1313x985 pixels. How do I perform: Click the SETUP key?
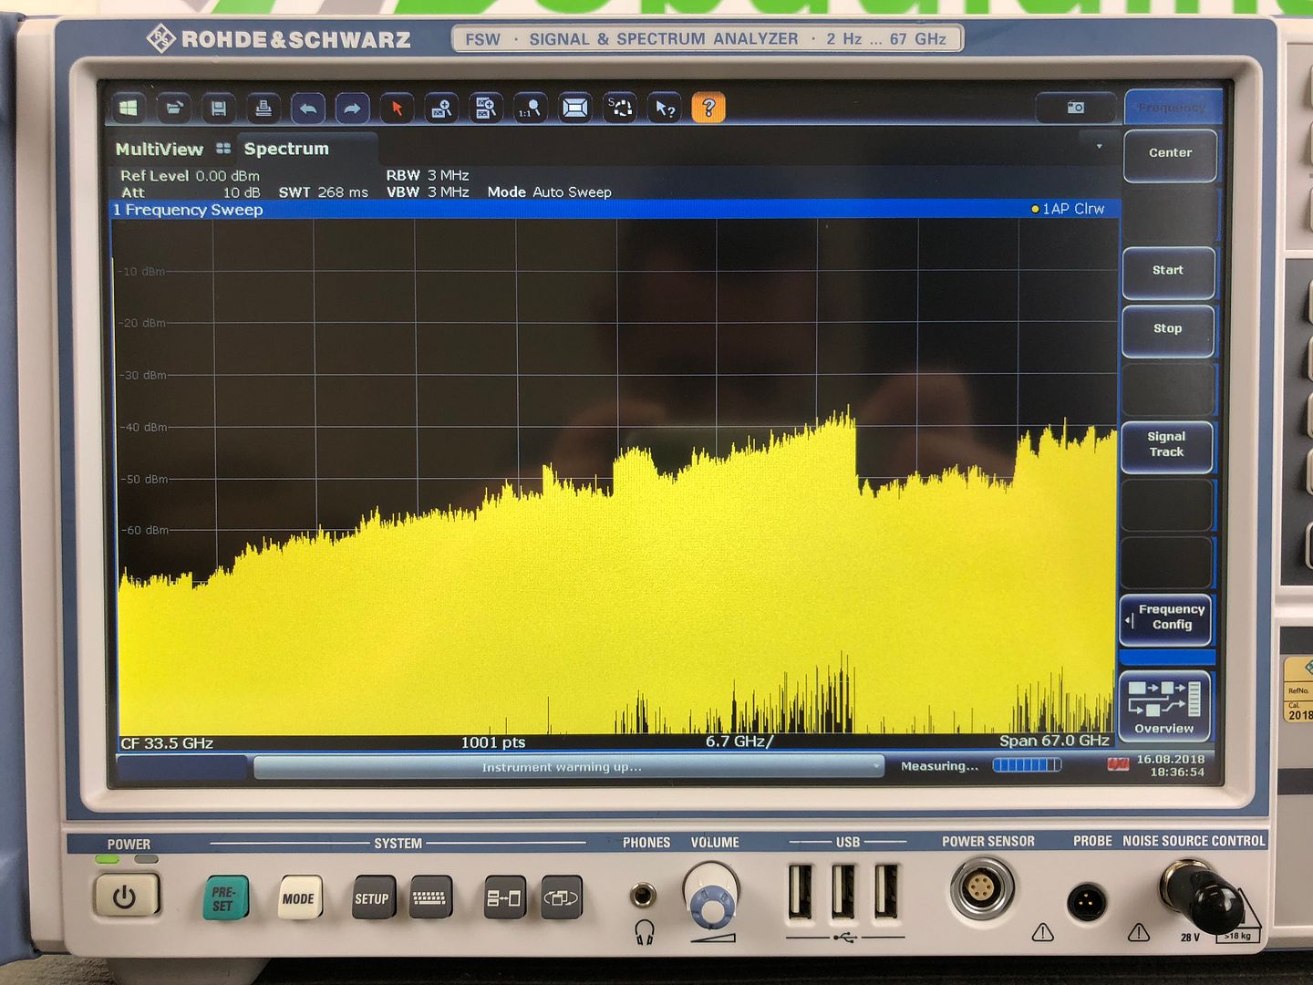[x=372, y=898]
